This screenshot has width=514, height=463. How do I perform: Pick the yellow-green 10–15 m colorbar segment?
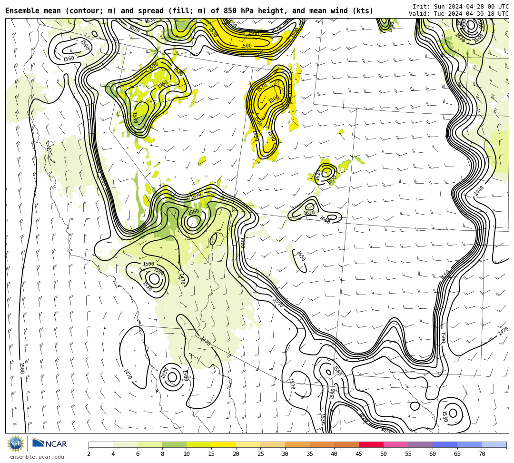[199, 444]
